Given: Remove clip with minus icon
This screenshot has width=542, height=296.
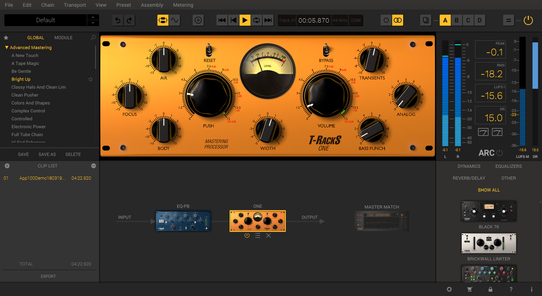Looking at the screenshot, I should pyautogui.click(x=94, y=166).
